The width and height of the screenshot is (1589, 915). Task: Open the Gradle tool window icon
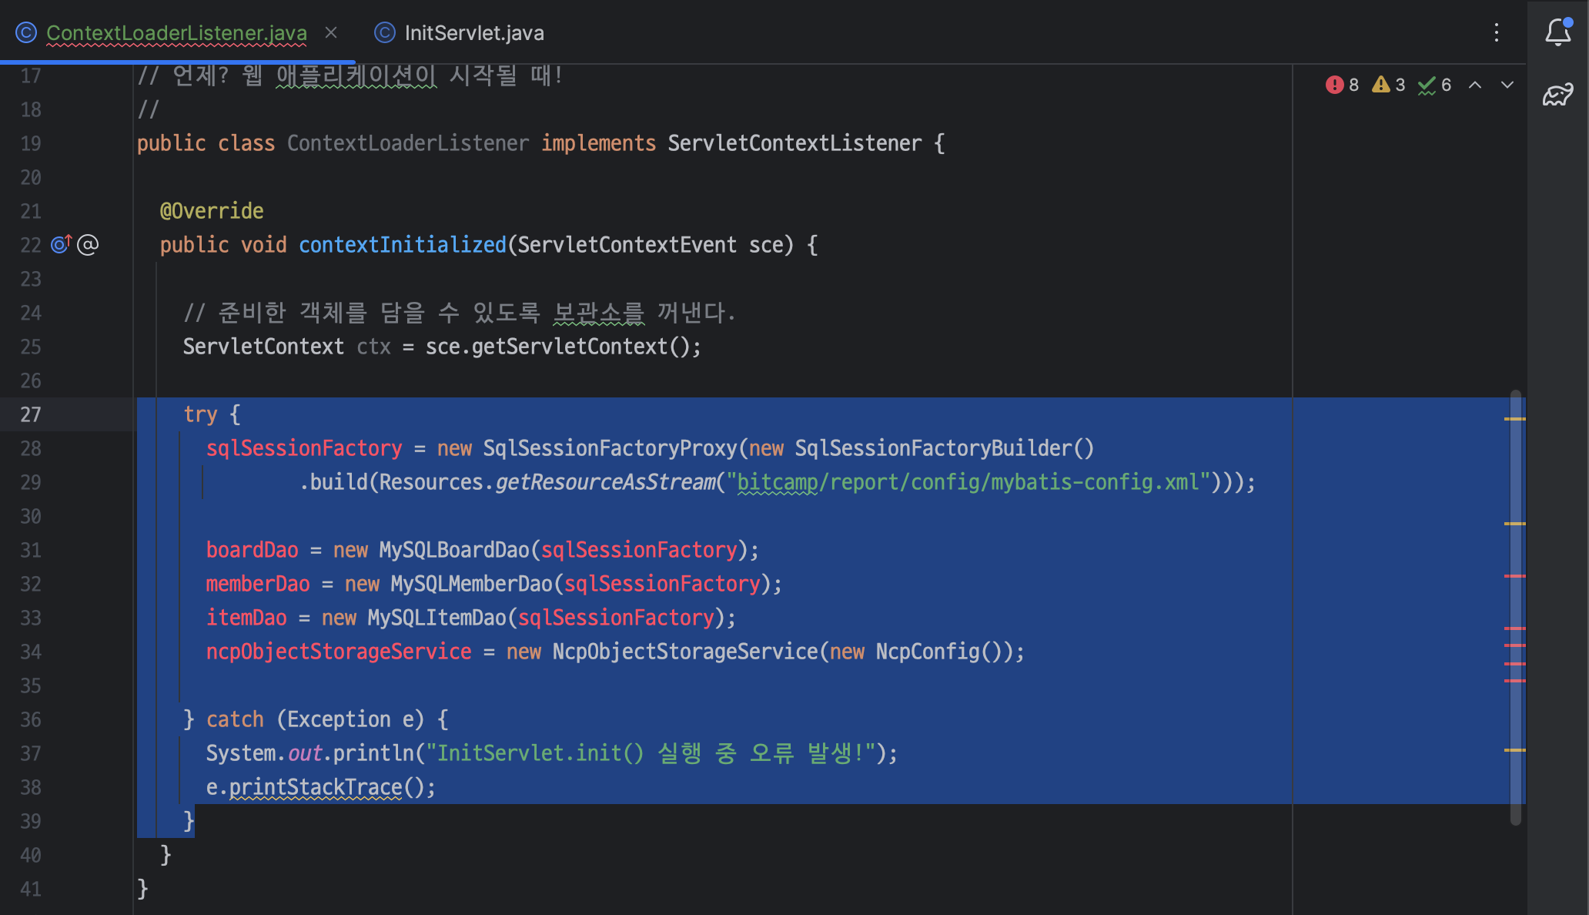coord(1557,95)
